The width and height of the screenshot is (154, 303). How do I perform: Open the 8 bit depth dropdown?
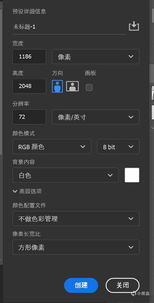click(x=118, y=146)
